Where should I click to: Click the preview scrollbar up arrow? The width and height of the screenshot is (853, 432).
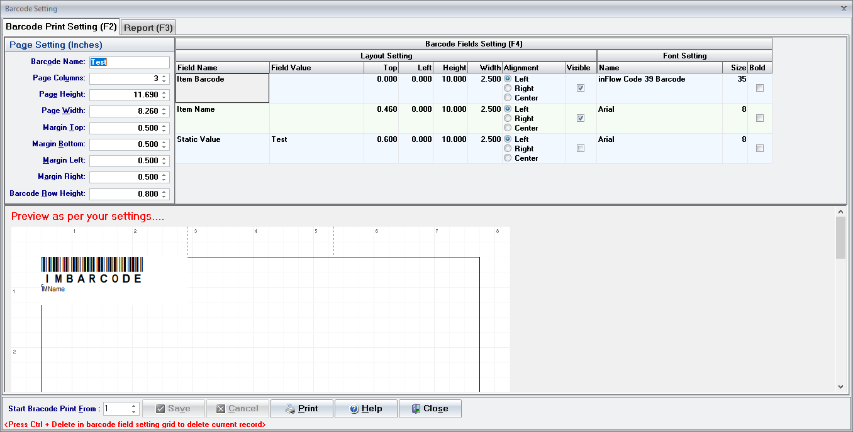click(841, 212)
